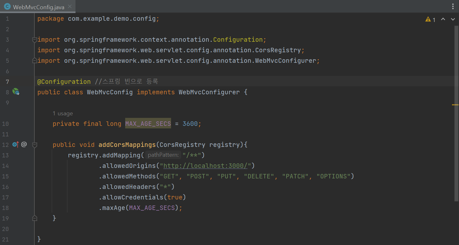Click the yellow warning stripe on the scrollbar
Image resolution: width=459 pixels, height=245 pixels.
click(x=455, y=104)
